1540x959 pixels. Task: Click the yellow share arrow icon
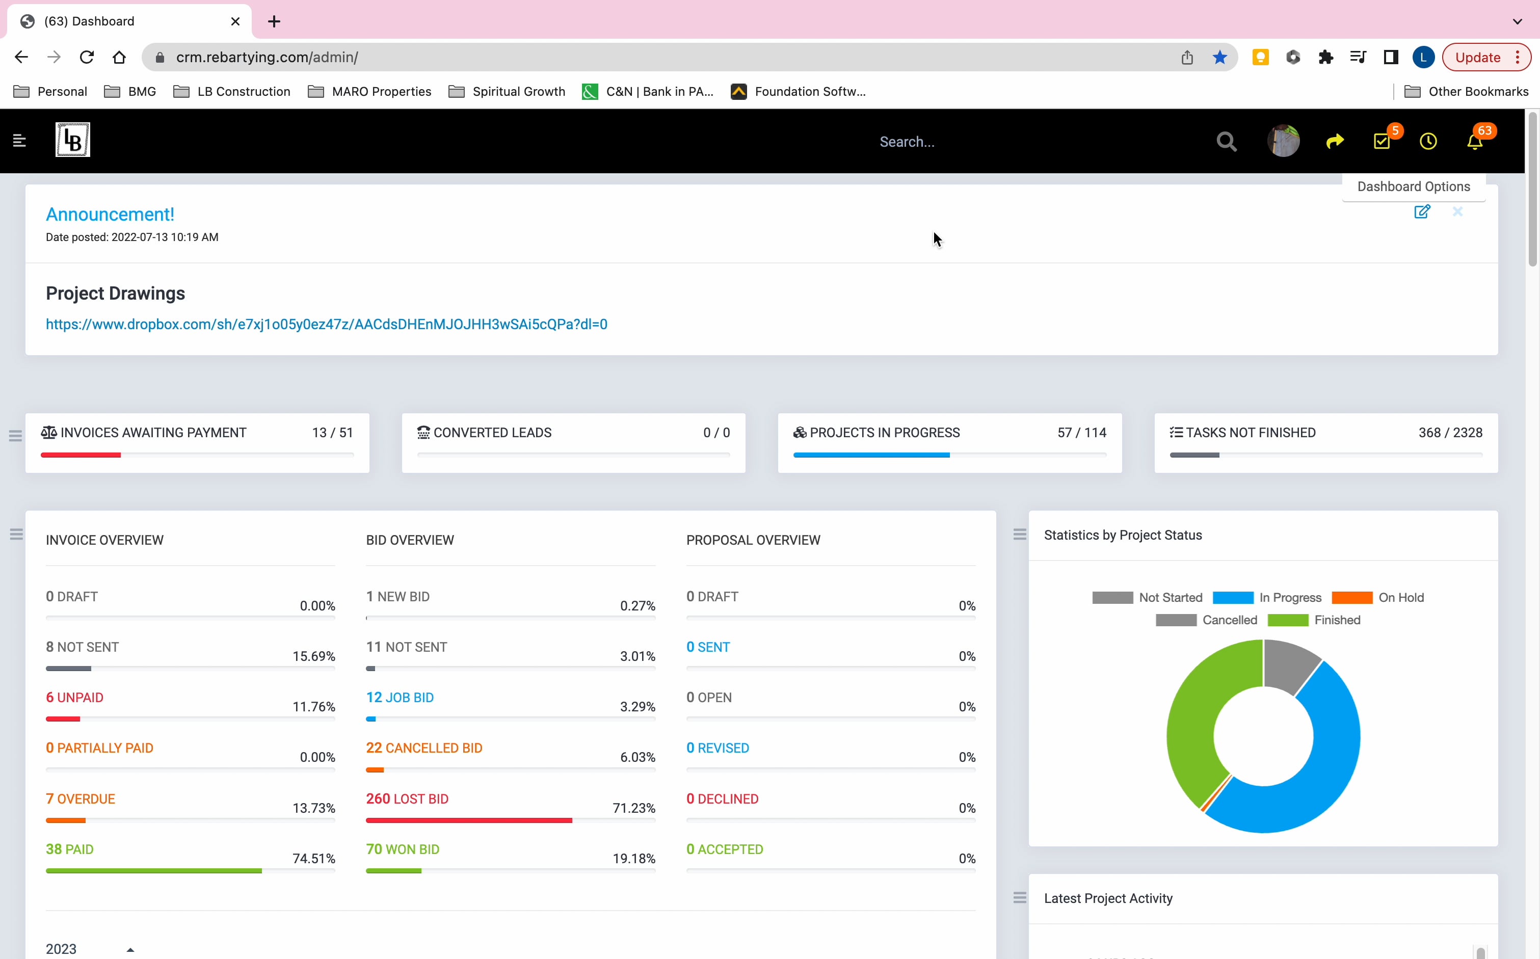point(1335,141)
